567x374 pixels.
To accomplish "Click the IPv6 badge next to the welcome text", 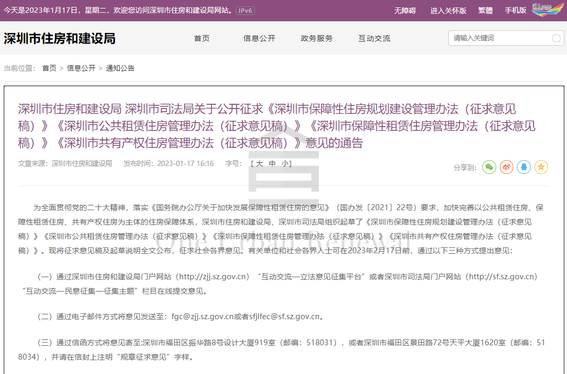I will coord(246,10).
